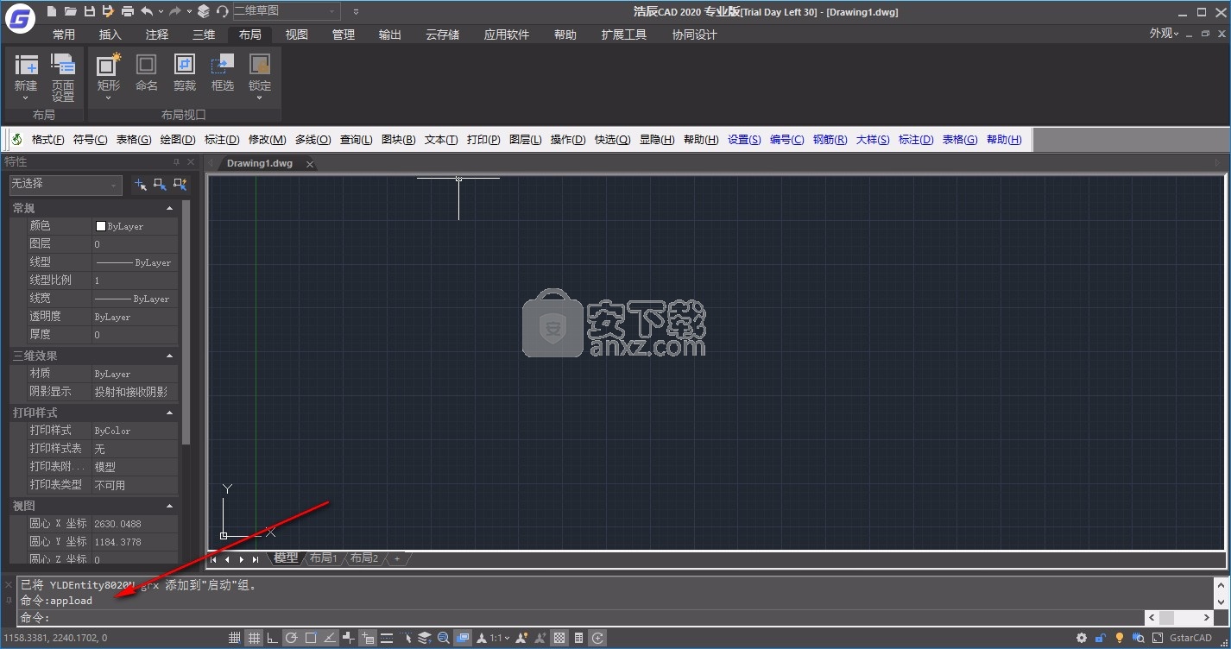The image size is (1231, 649).
Task: Open the 大样(S) blue menu
Action: [x=873, y=140]
